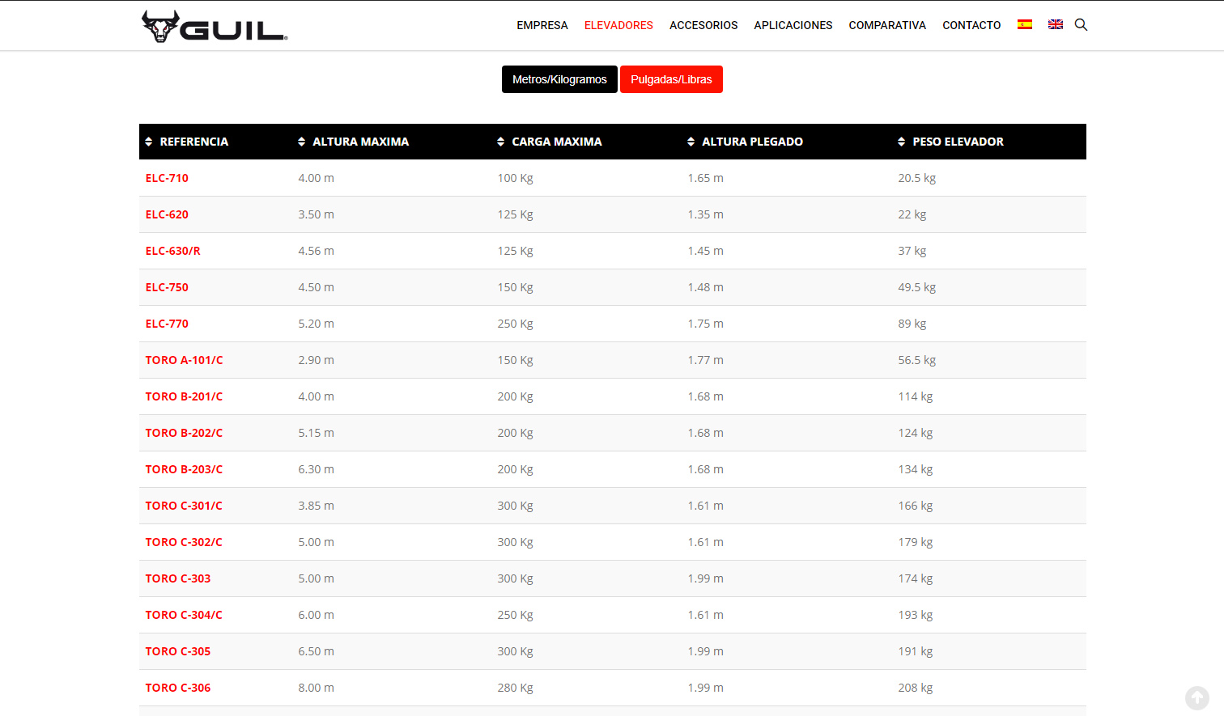The image size is (1224, 716).
Task: Click the 3.85 m height cell
Action: coord(317,506)
